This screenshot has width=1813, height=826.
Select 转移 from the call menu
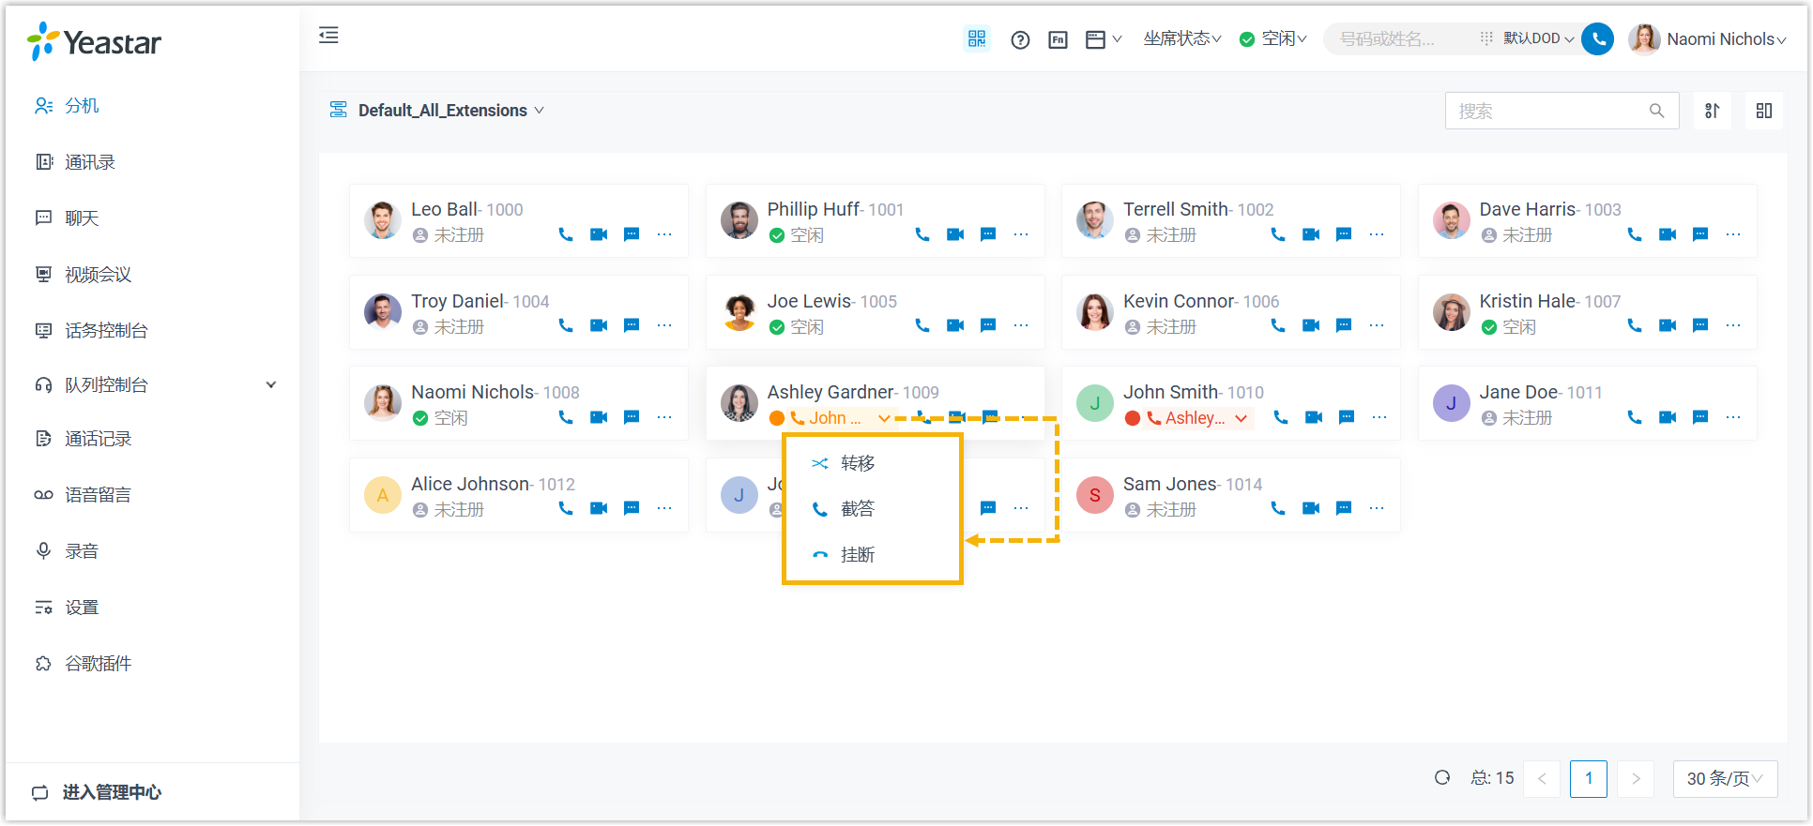coord(857,463)
